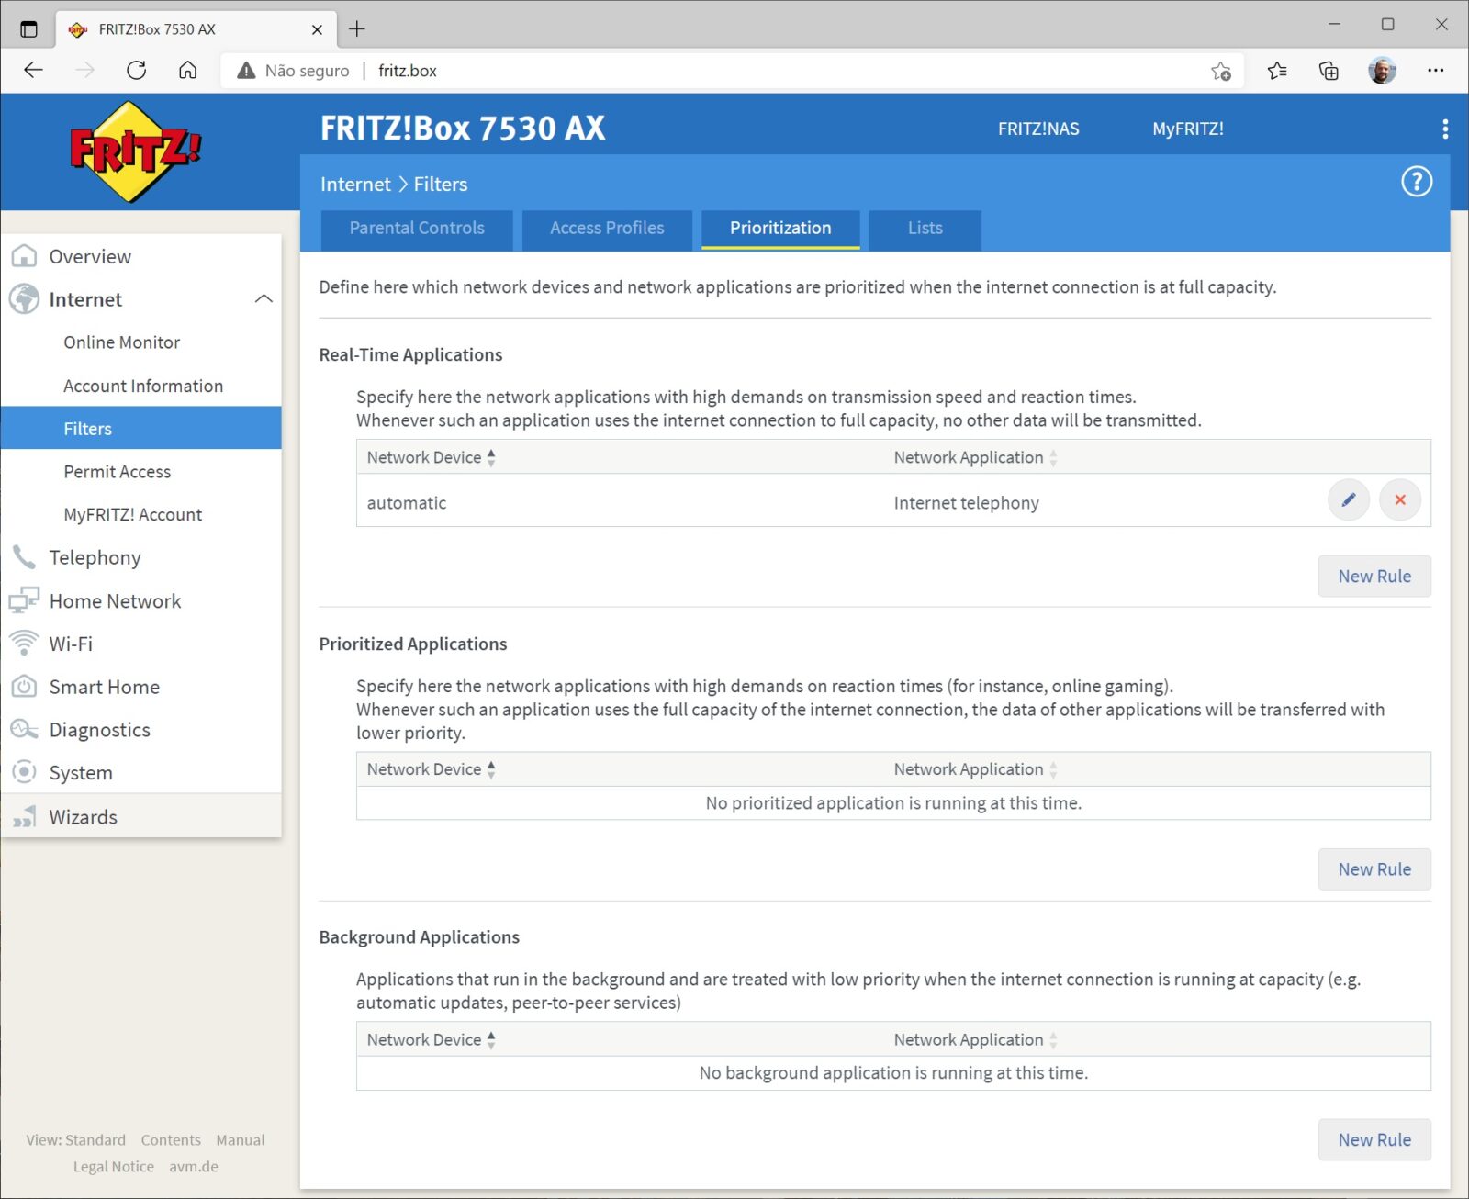The width and height of the screenshot is (1469, 1199).
Task: Toggle sorting on Network Device in Real-Time Applications
Action: (x=491, y=456)
